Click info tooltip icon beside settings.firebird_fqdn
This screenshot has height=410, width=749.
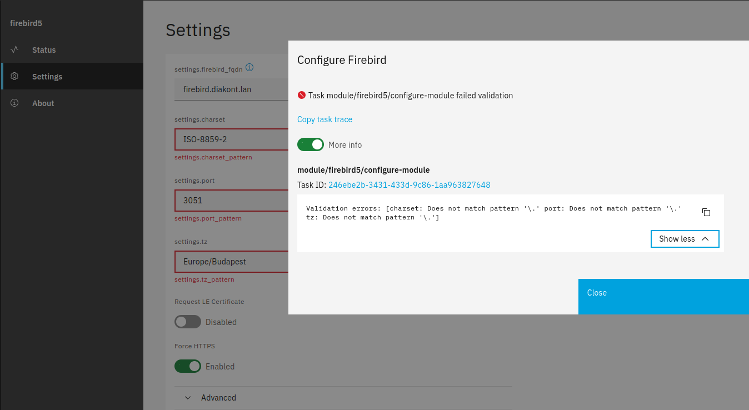point(249,68)
